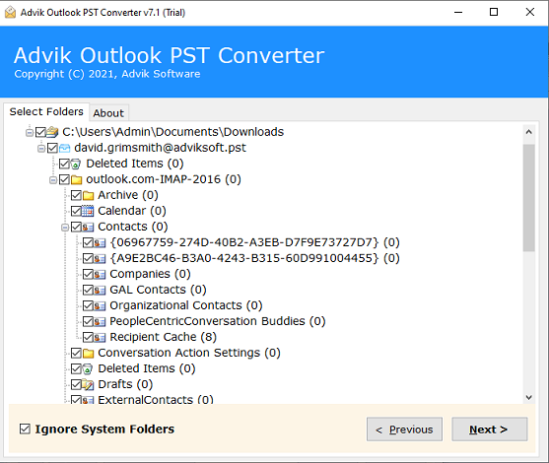Click PeopleCentricConversation Buddies card icon
This screenshot has width=549, height=463.
(x=100, y=321)
